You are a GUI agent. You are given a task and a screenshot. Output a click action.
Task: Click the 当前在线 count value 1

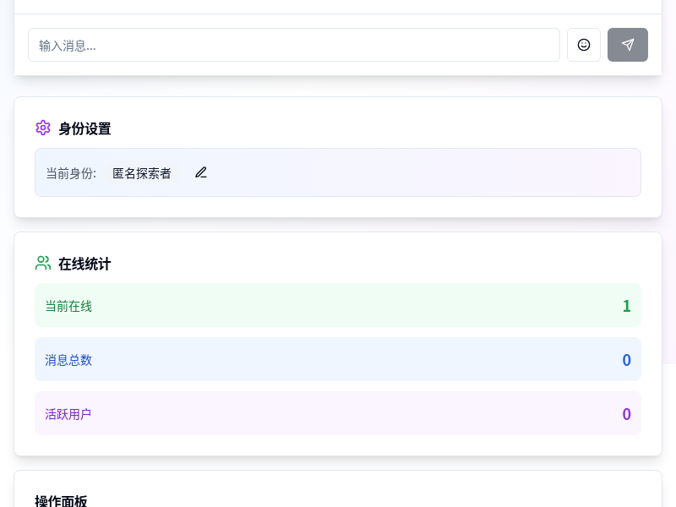tap(627, 306)
